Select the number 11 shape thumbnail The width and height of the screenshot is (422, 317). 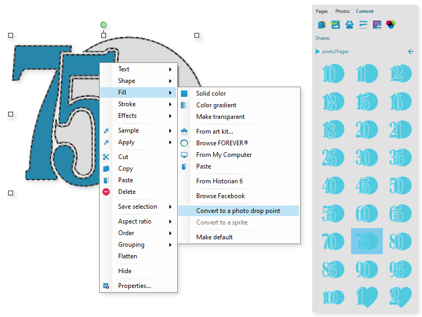click(x=367, y=73)
